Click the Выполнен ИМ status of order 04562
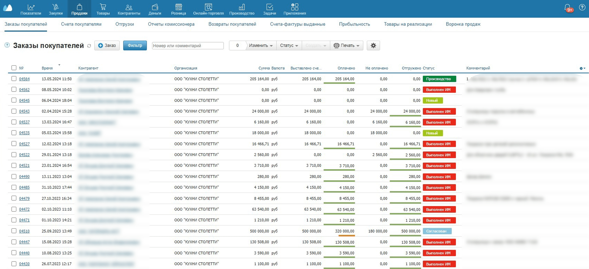 pyautogui.click(x=439, y=90)
